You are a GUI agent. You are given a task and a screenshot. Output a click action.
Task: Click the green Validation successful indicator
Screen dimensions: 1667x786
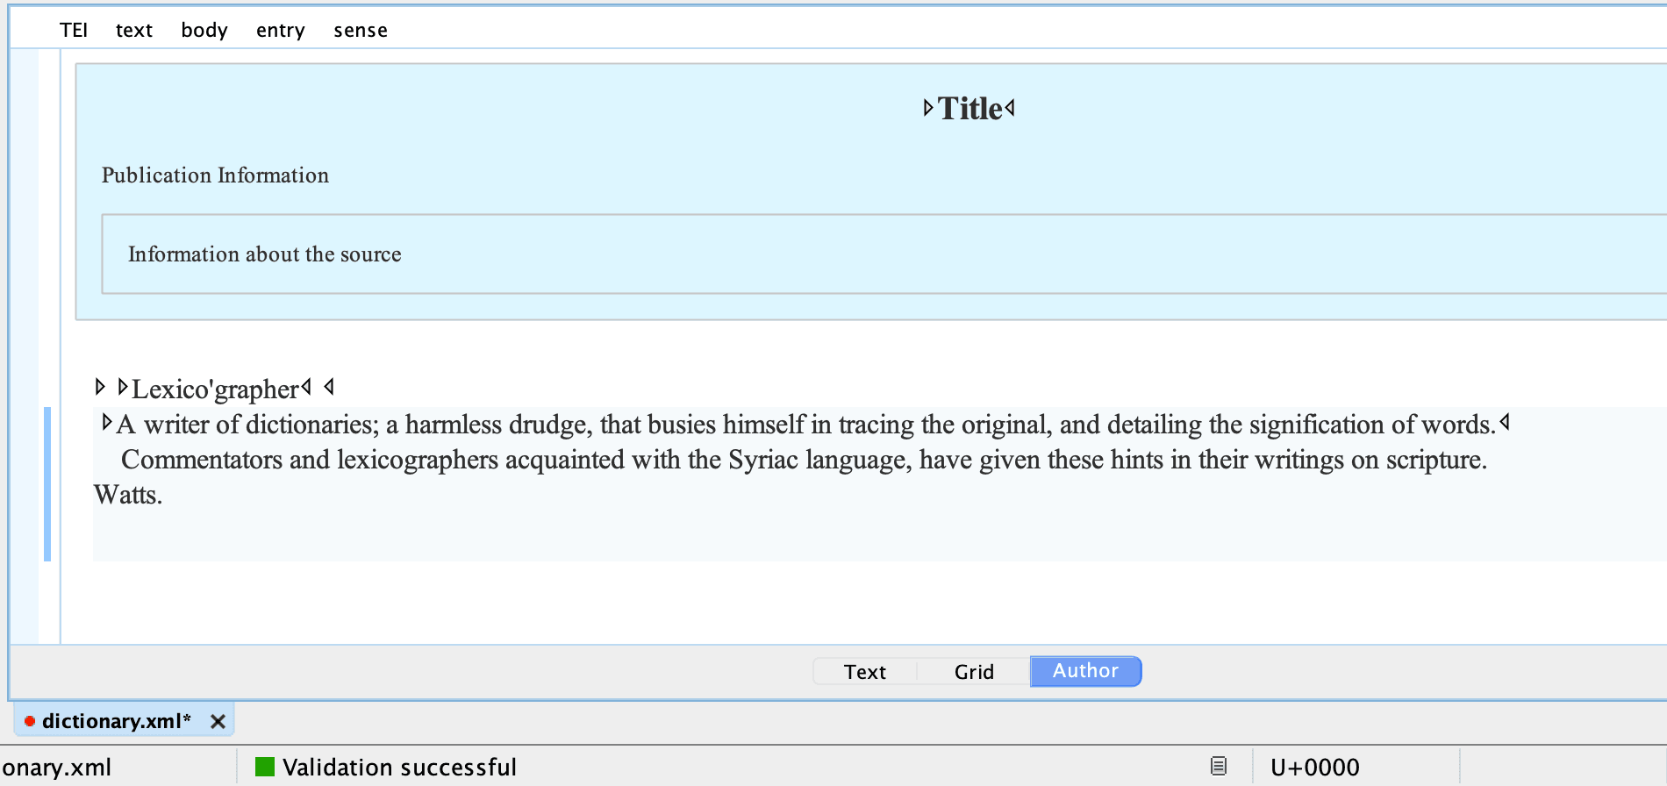tap(265, 768)
